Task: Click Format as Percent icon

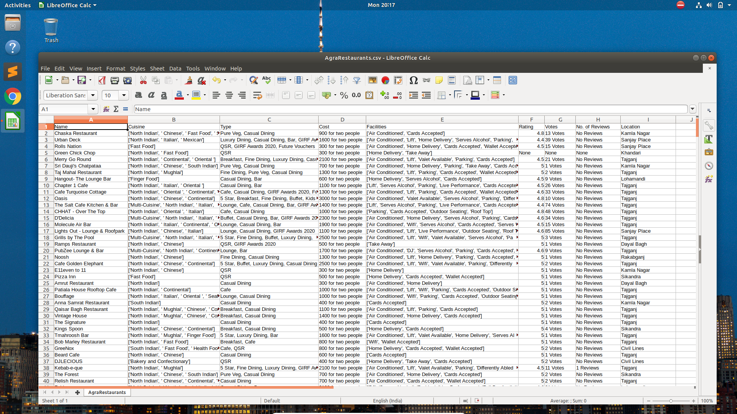Action: point(344,95)
